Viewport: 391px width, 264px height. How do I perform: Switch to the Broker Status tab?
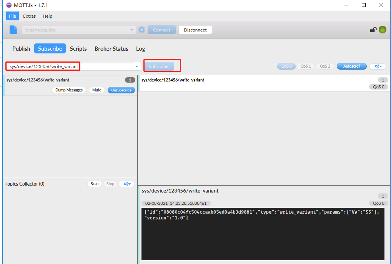coord(111,48)
